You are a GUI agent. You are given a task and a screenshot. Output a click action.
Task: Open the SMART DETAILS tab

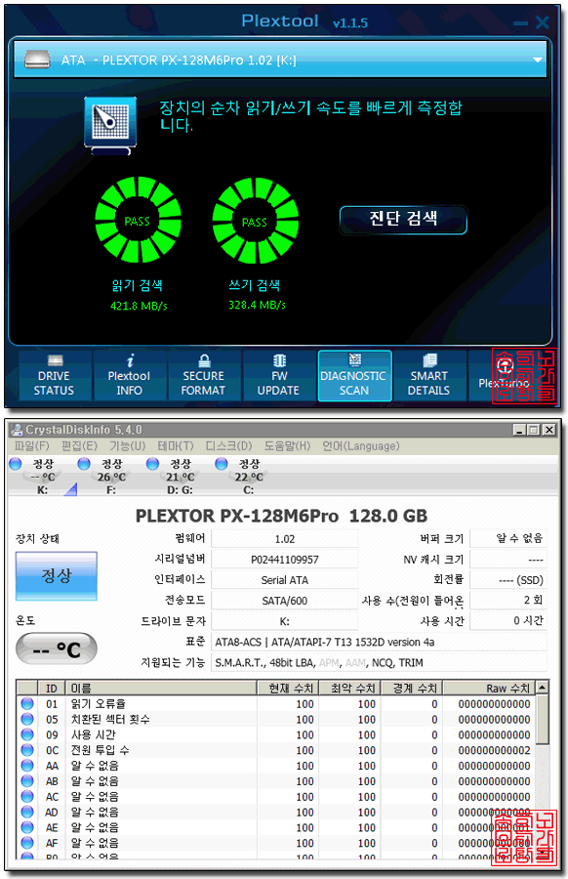click(429, 376)
